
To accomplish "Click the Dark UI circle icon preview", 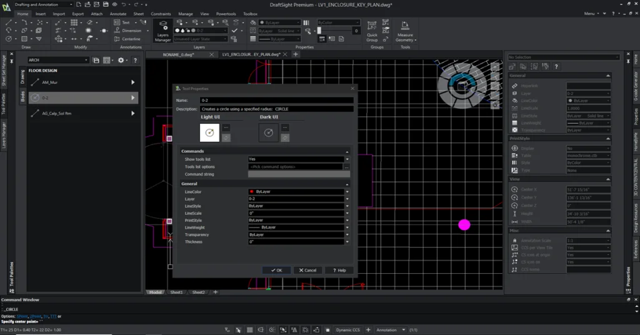I will (269, 132).
